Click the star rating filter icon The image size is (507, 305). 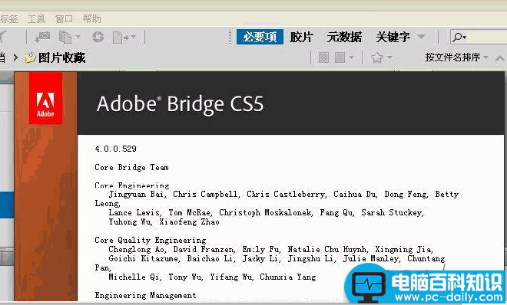click(x=377, y=57)
